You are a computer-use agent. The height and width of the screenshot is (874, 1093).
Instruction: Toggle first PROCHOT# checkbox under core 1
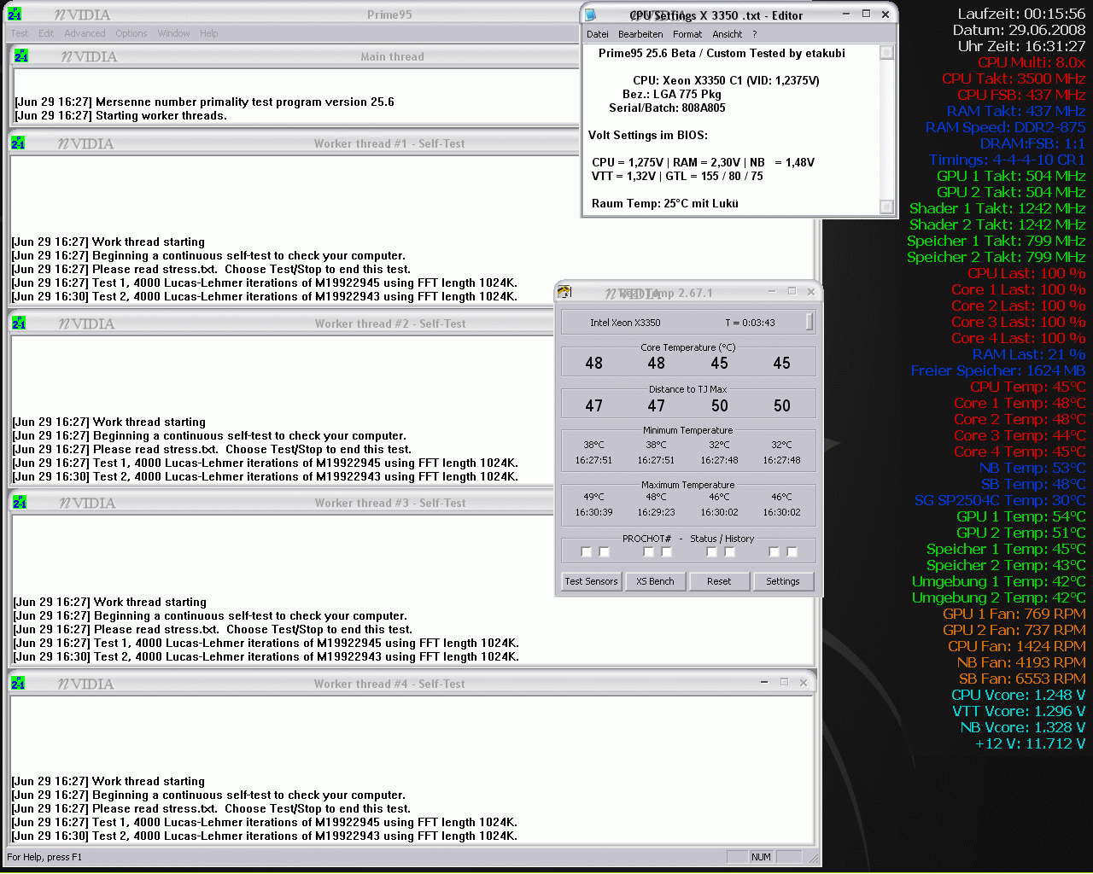[586, 551]
